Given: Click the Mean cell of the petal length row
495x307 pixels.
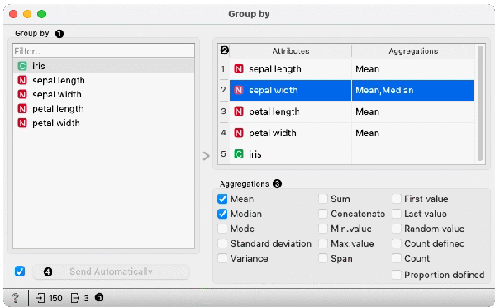Looking at the screenshot, I should pos(412,111).
